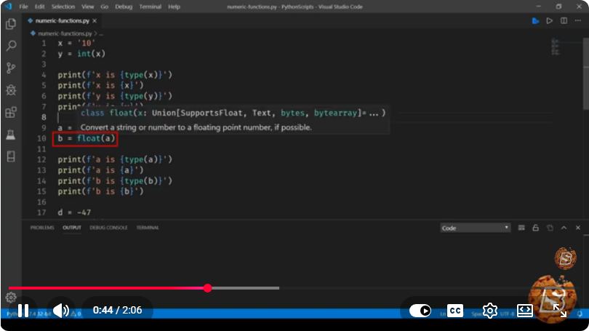The height and width of the screenshot is (331, 589).
Task: Click the red video progress scrubber handle
Action: (x=208, y=288)
